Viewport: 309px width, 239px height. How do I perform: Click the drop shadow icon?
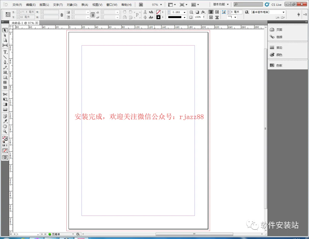(197, 12)
